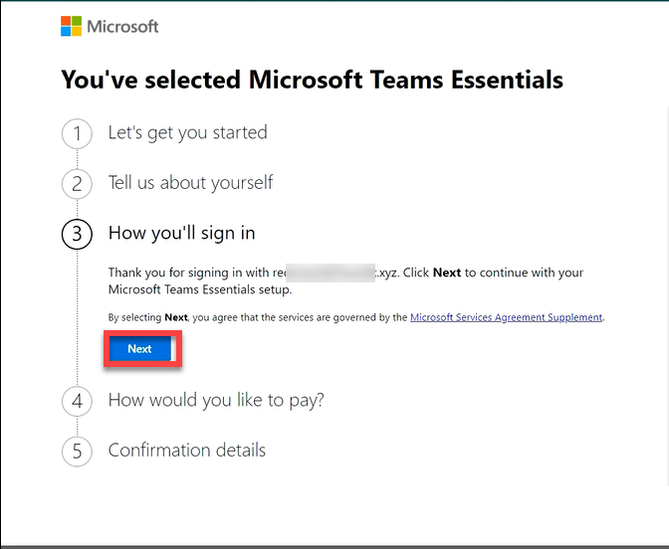Click the four-color Microsoft logo squares
The height and width of the screenshot is (549, 669).
click(x=71, y=26)
